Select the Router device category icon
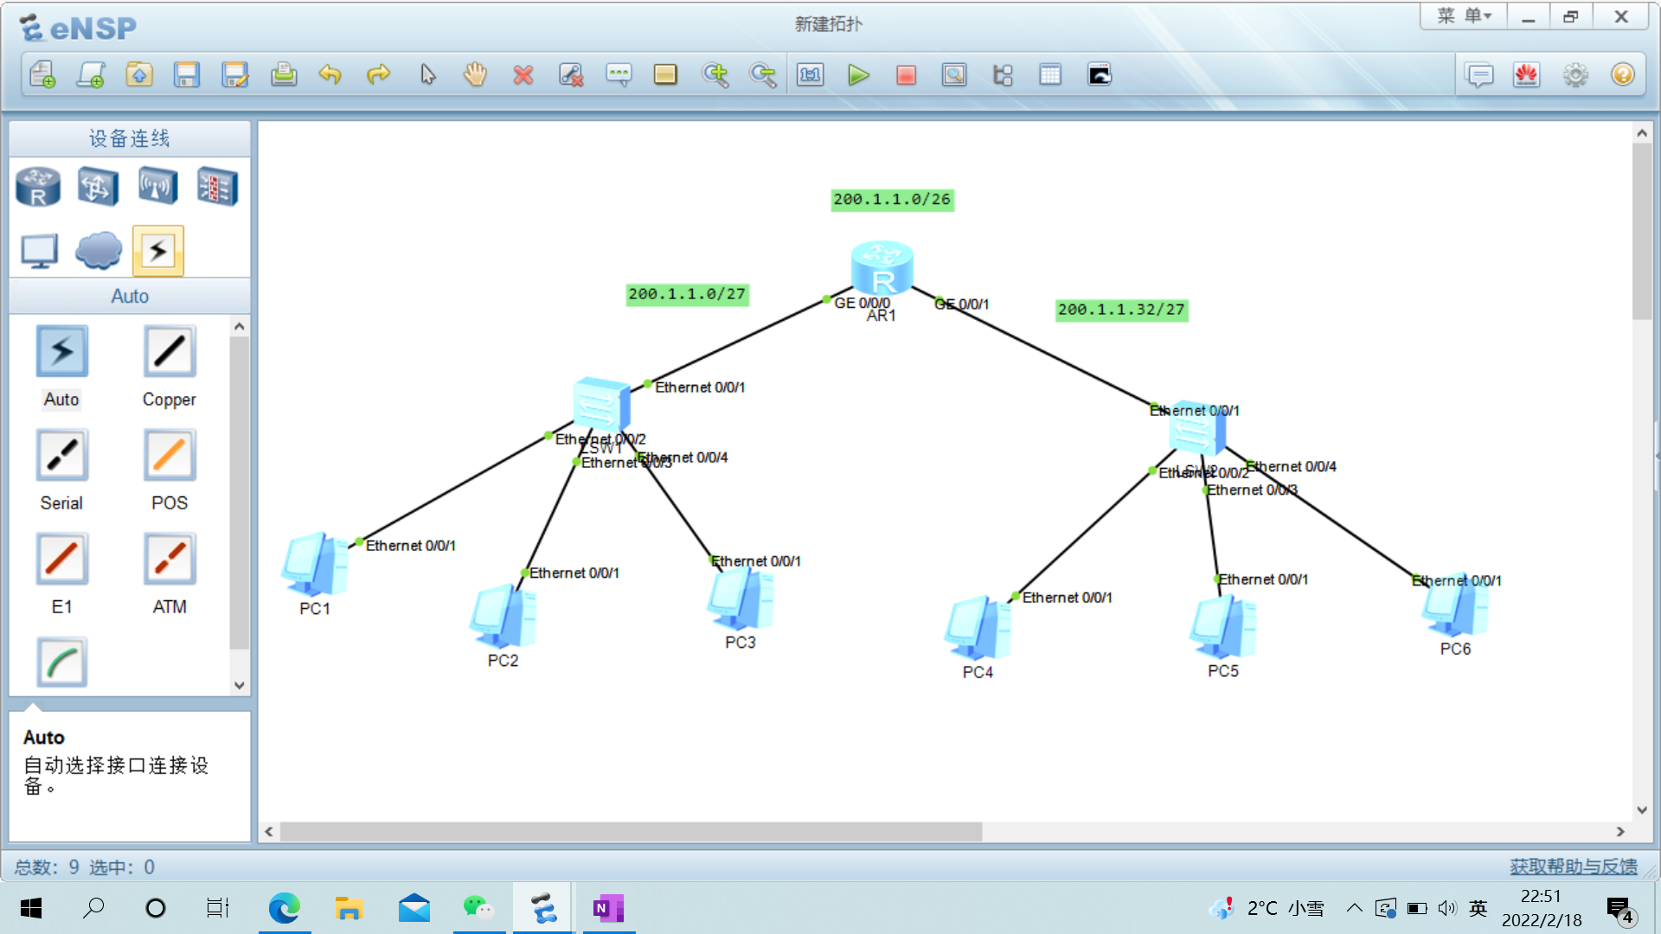 [38, 187]
